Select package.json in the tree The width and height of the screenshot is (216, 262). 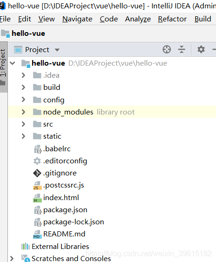[65, 210]
